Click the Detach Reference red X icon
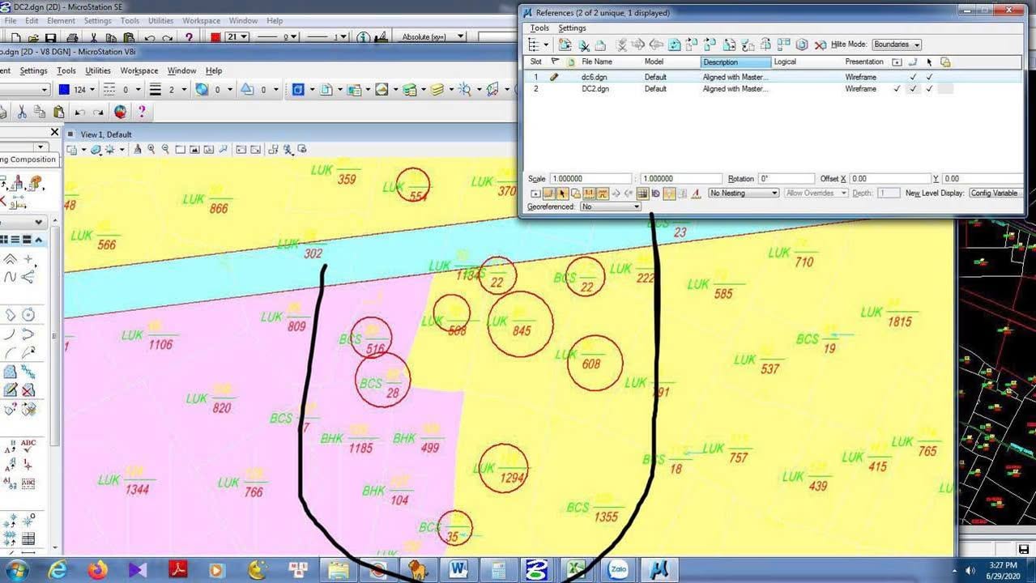1036x583 pixels. point(820,45)
